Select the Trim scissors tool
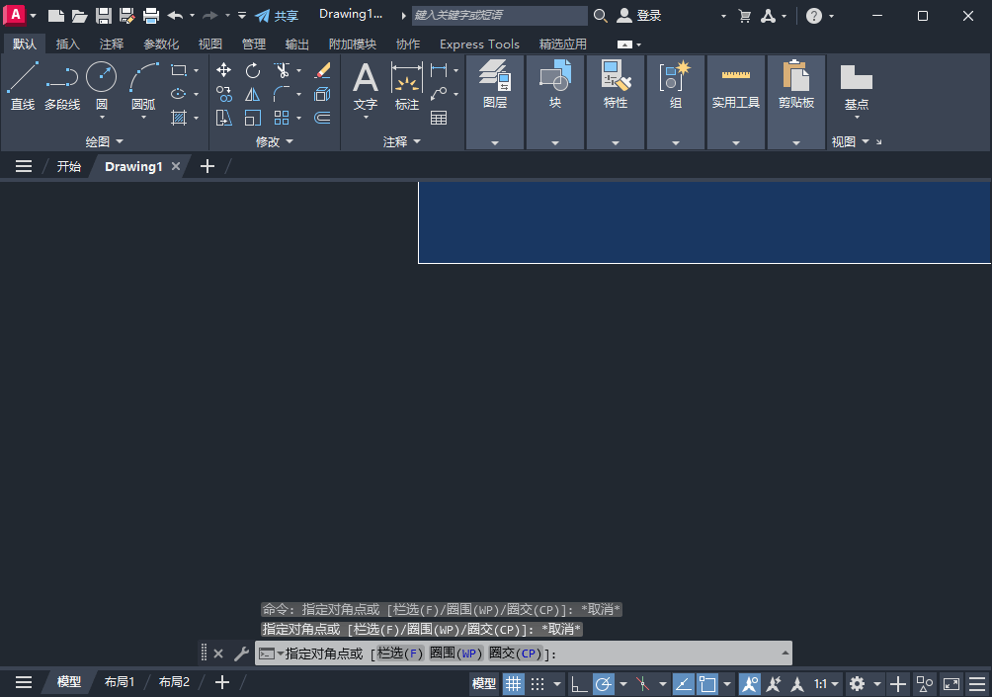This screenshot has width=992, height=697. 282,70
